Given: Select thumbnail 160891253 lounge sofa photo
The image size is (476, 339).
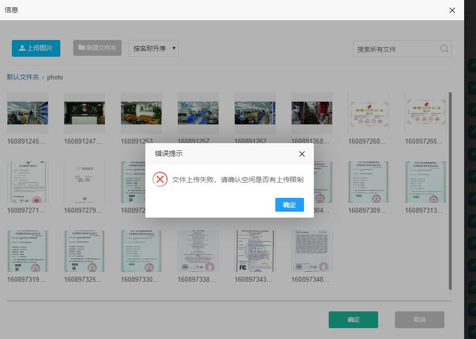Looking at the screenshot, I should click(141, 113).
